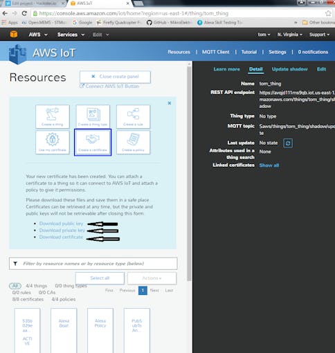This screenshot has width=335, height=353.
Task: Click the browser back arrow
Action: coord(5,13)
